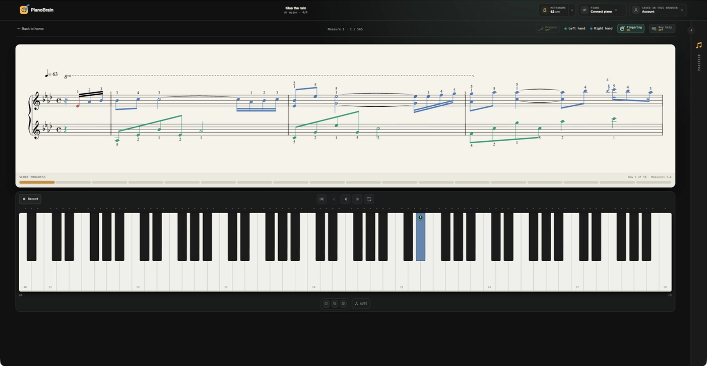707x366 pixels.
Task: Click the orange music note icon
Action: pyautogui.click(x=699, y=45)
